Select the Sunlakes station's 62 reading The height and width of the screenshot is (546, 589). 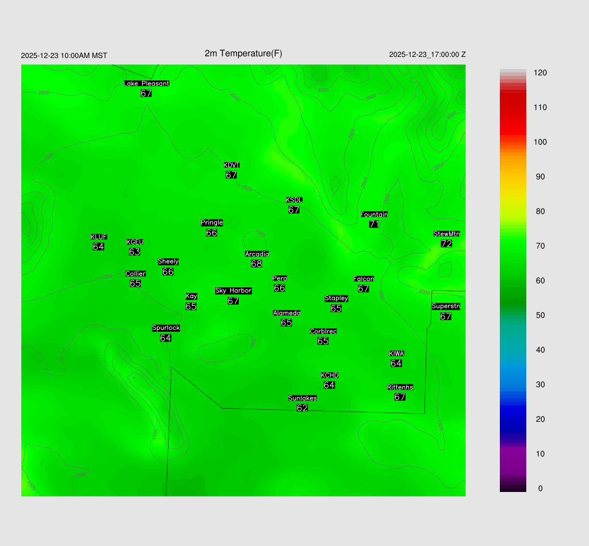pyautogui.click(x=302, y=408)
